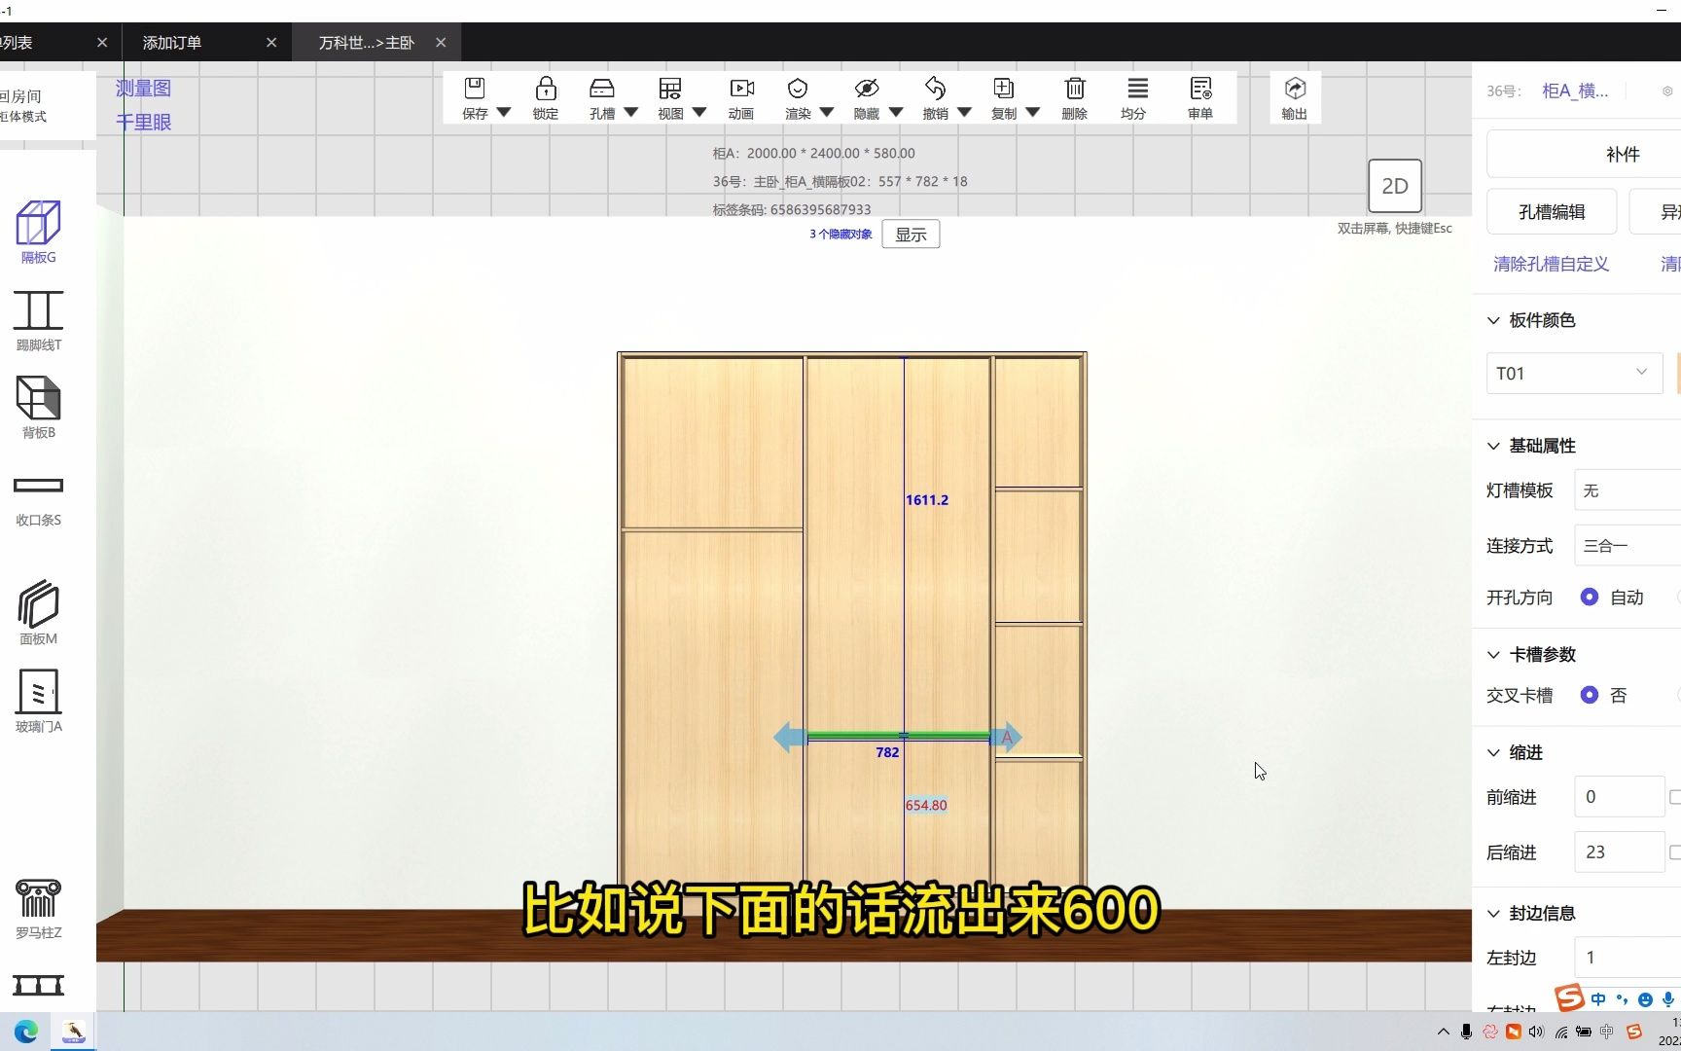1681x1051 pixels.
Task: Click the 千里眼 link
Action: (144, 123)
